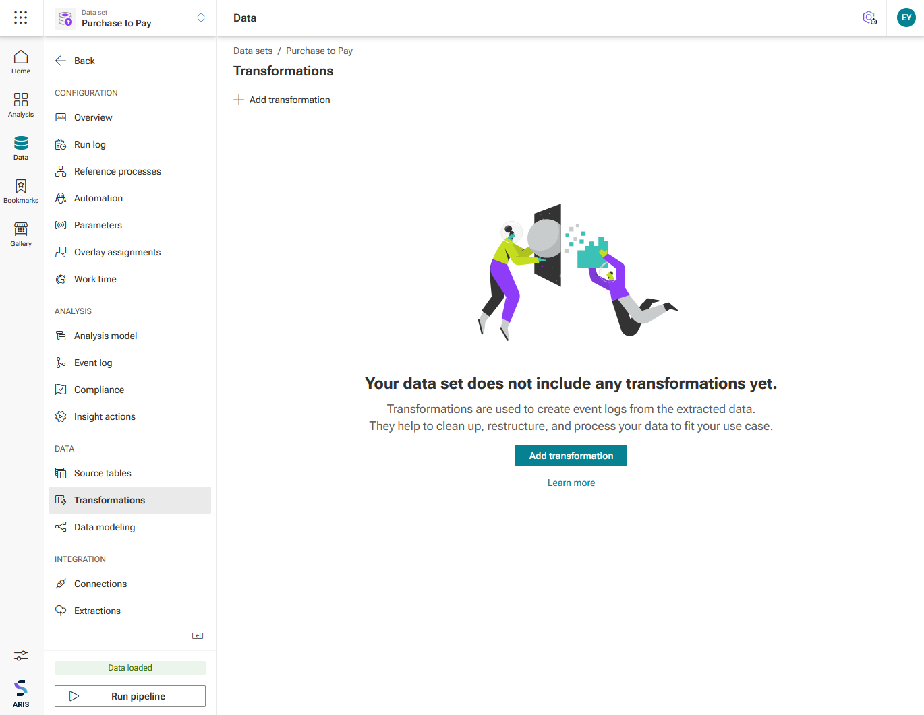
Task: Follow the Learn more link
Action: (571, 483)
